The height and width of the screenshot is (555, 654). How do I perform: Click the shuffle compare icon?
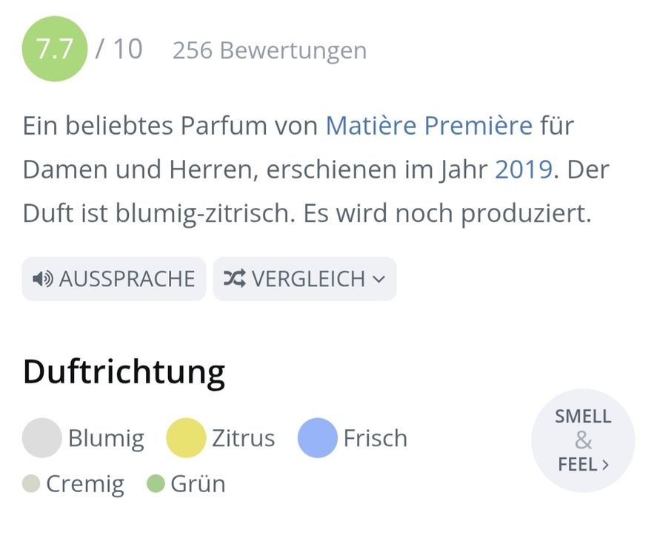[234, 278]
